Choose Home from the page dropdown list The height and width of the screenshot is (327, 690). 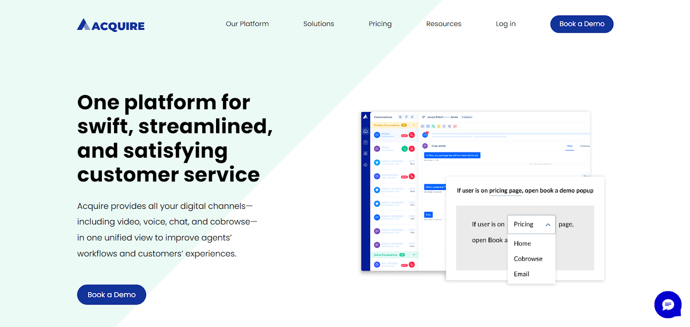coord(522,243)
